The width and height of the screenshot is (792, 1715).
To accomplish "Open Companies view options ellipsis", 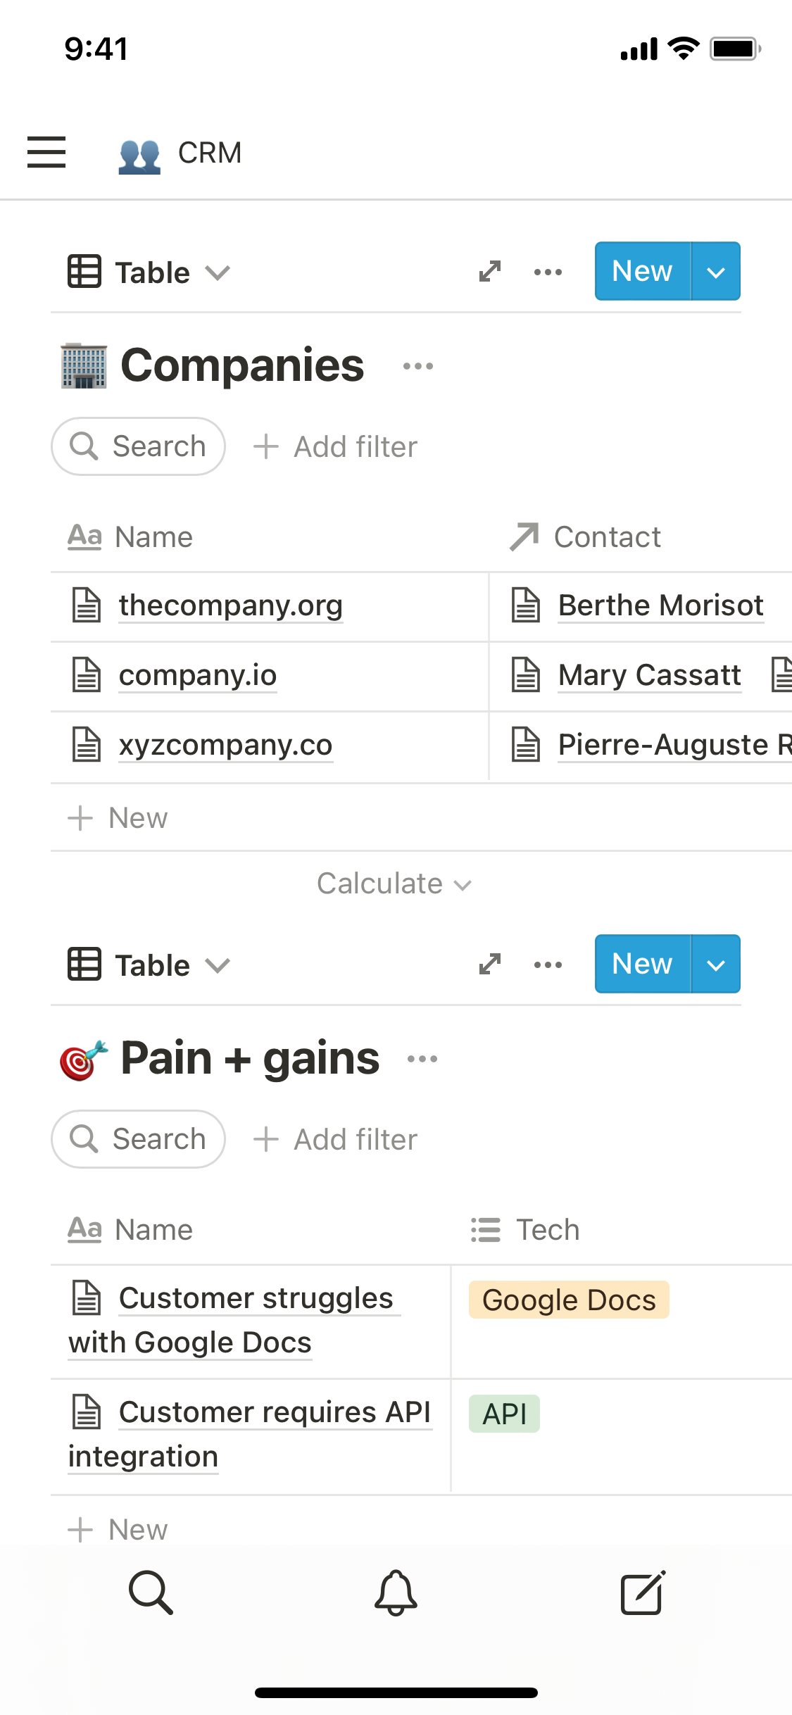I will (548, 272).
